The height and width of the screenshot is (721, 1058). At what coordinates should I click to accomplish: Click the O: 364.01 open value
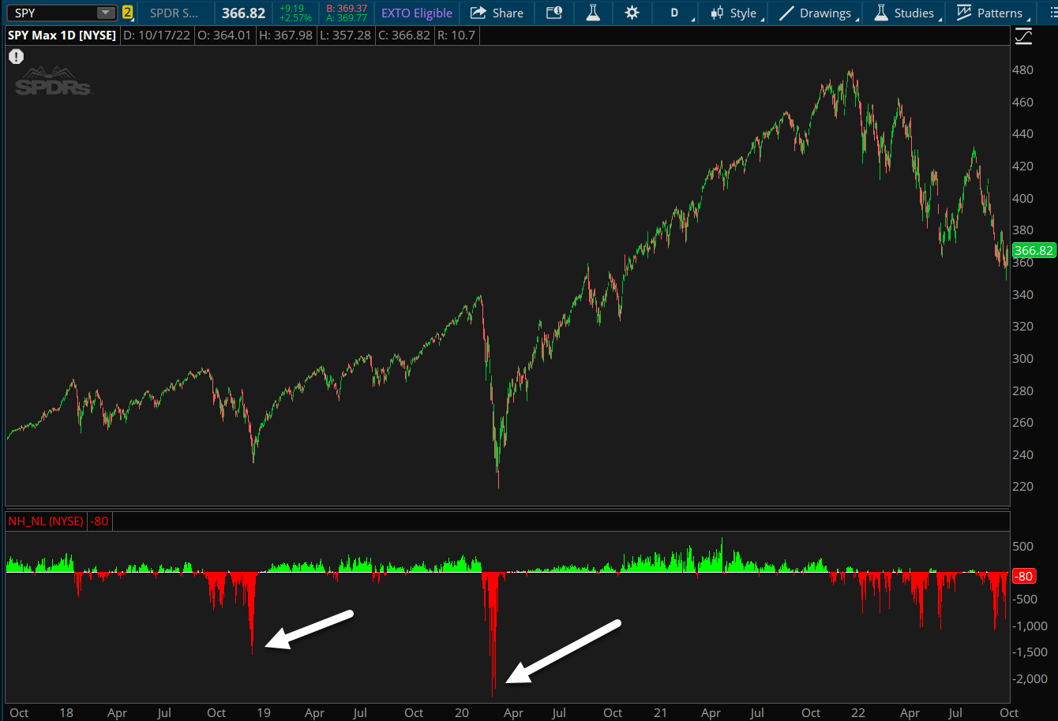223,35
